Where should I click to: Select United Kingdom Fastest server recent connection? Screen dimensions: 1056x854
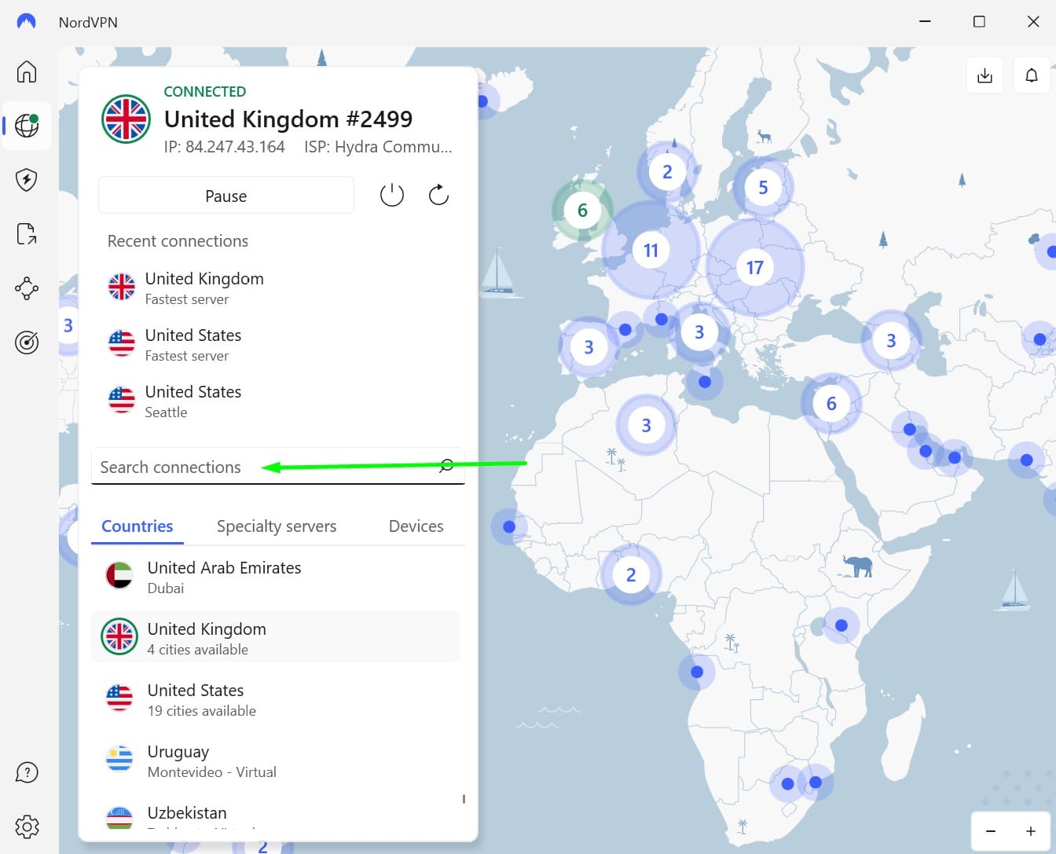coord(277,288)
